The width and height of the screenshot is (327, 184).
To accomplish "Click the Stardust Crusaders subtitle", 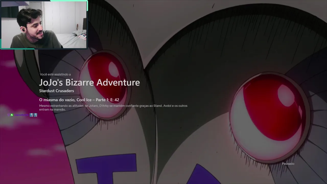I will point(56,91).
